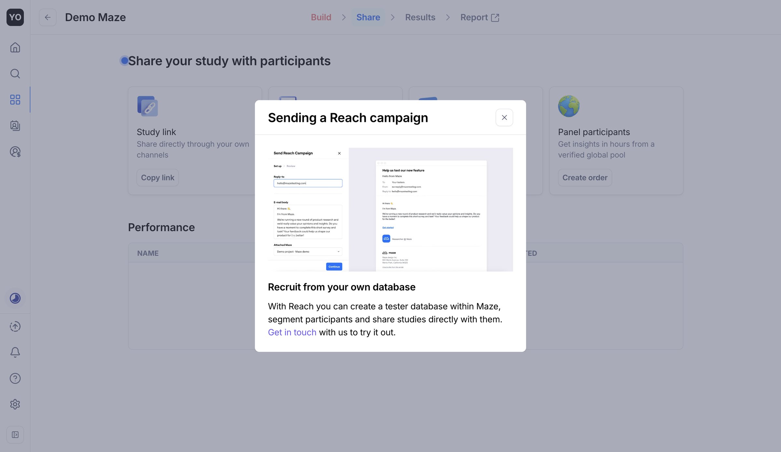Toggle the sidebar collapse button

[15, 434]
